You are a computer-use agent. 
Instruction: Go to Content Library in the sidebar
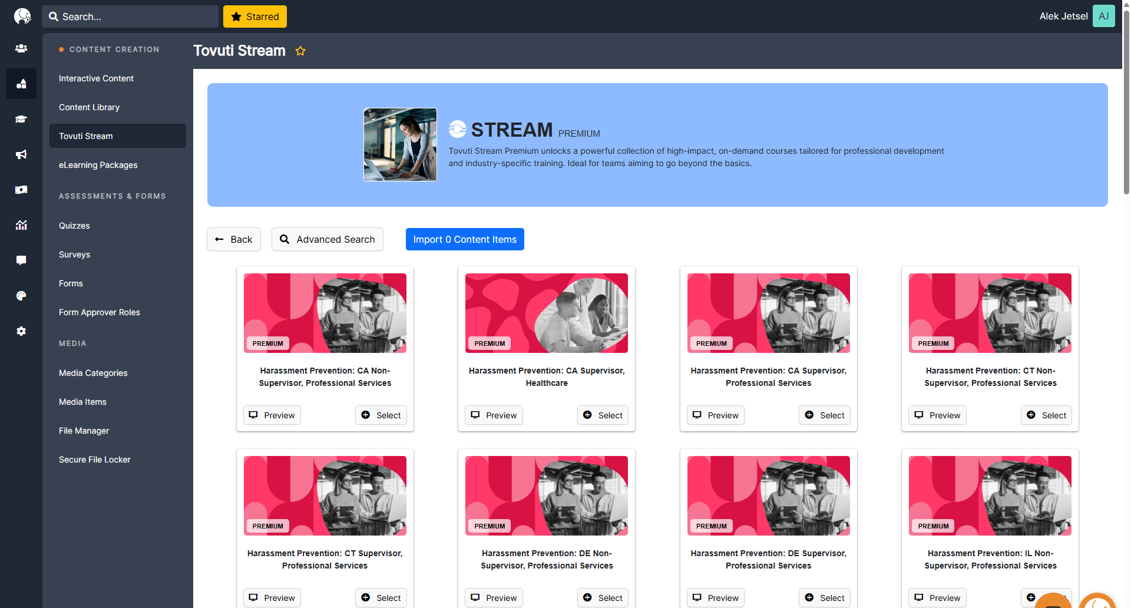[x=89, y=107]
